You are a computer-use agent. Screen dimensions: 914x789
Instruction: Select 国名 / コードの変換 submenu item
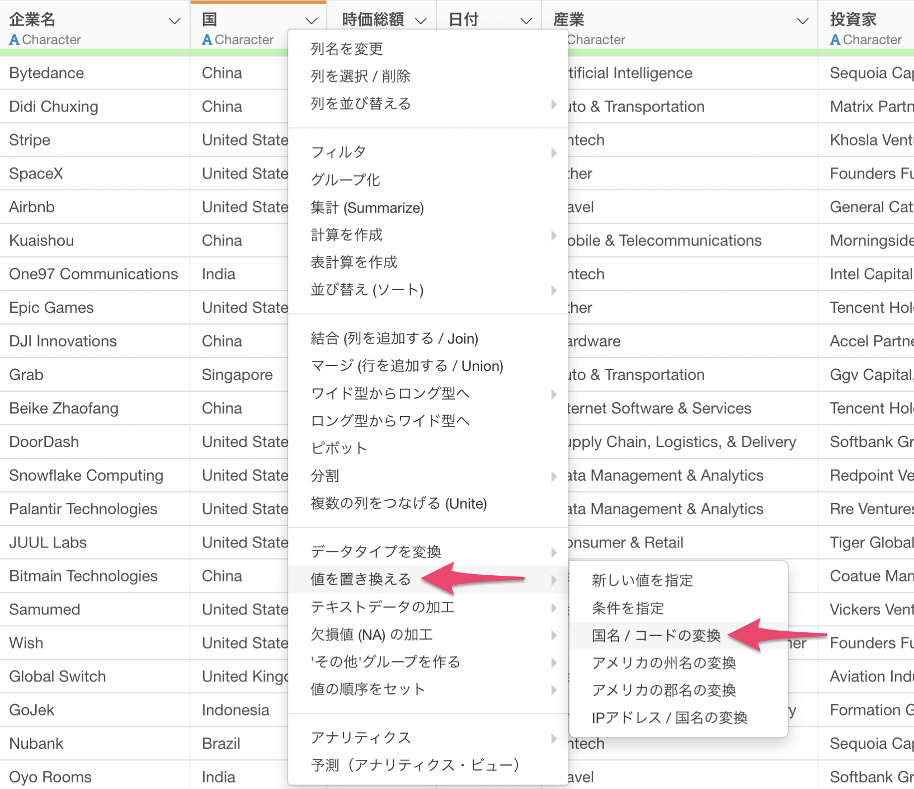679,636
